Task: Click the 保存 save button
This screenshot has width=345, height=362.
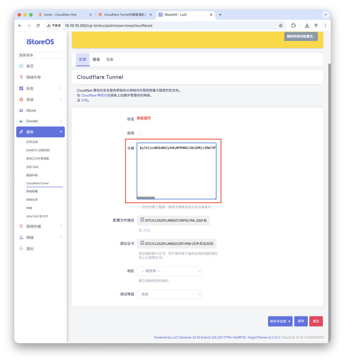Action: pos(301,321)
